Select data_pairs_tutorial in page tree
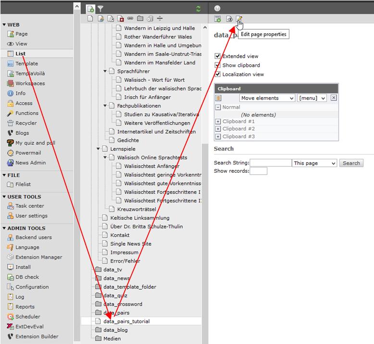This screenshot has width=374, height=344. pyautogui.click(x=126, y=321)
